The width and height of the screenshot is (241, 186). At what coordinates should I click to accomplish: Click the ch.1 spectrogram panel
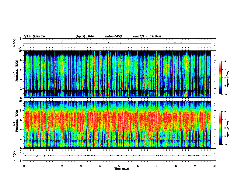click(x=117, y=74)
